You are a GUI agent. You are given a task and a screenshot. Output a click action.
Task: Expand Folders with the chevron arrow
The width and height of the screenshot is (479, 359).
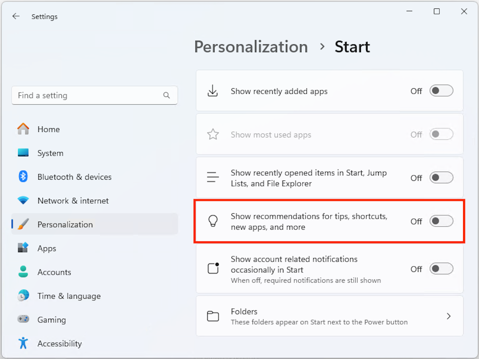[449, 316]
